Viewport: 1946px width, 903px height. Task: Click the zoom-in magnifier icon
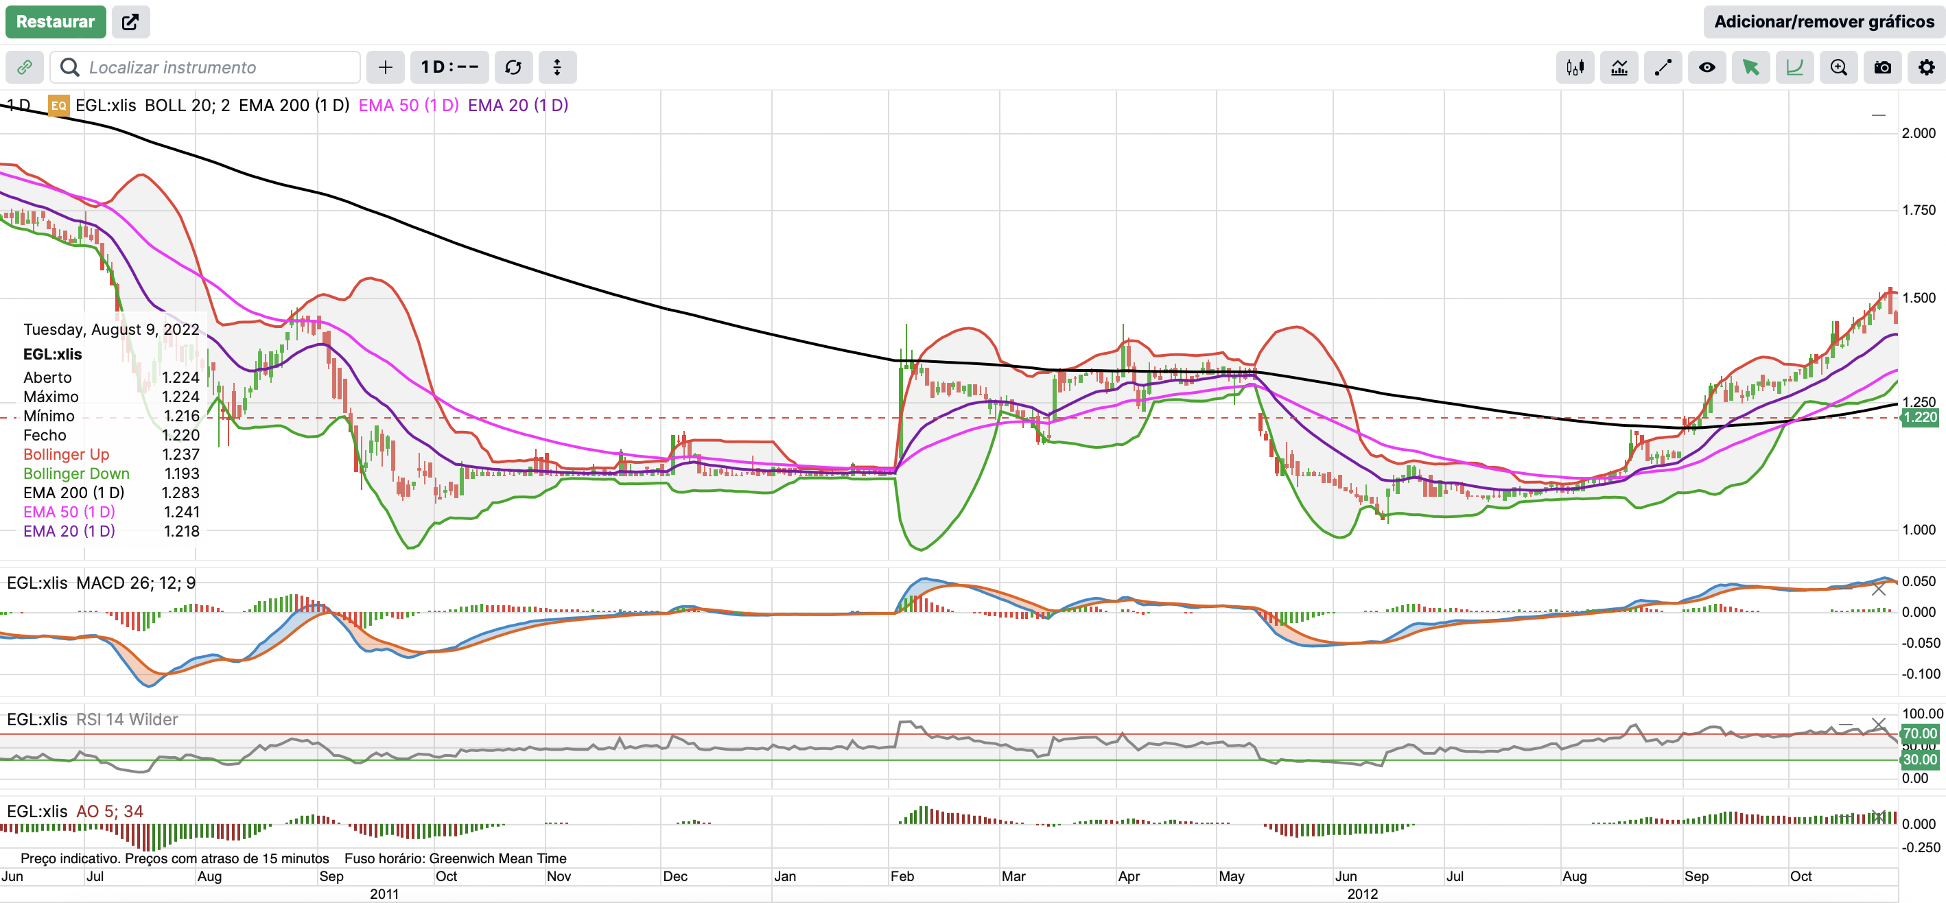[1839, 67]
